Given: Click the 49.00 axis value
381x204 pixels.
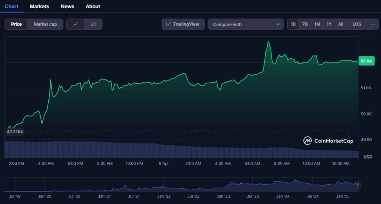Looking at the screenshot, I should 366,140.
